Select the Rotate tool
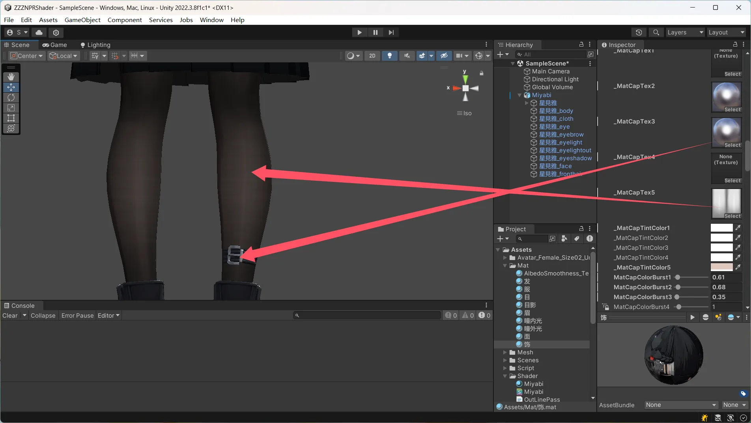 pyautogui.click(x=11, y=97)
